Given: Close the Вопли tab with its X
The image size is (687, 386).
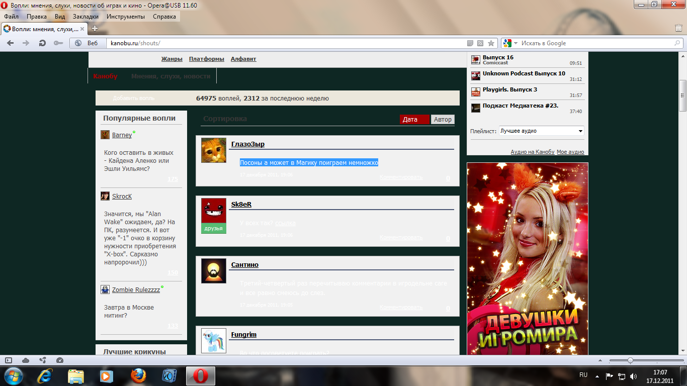Looking at the screenshot, I should click(83, 29).
